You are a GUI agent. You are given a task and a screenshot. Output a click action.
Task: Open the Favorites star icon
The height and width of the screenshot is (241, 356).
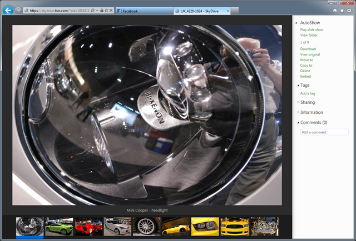point(342,11)
